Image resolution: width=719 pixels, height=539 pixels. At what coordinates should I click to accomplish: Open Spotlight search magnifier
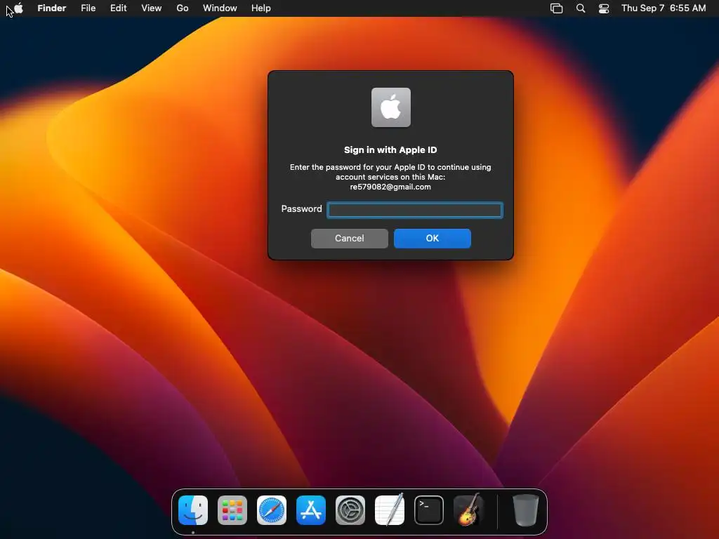click(x=581, y=8)
